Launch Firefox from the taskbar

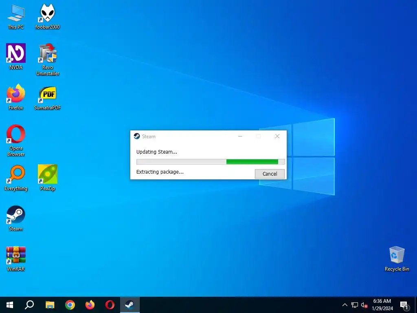(x=90, y=305)
